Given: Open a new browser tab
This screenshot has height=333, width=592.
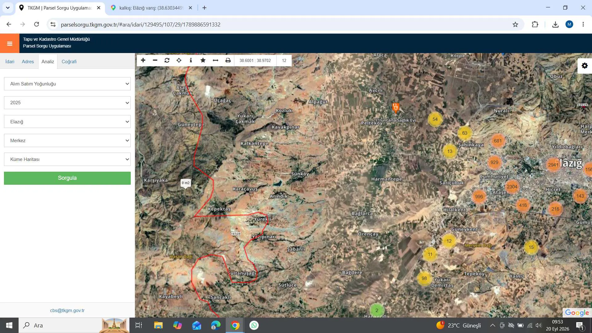Looking at the screenshot, I should tap(204, 8).
